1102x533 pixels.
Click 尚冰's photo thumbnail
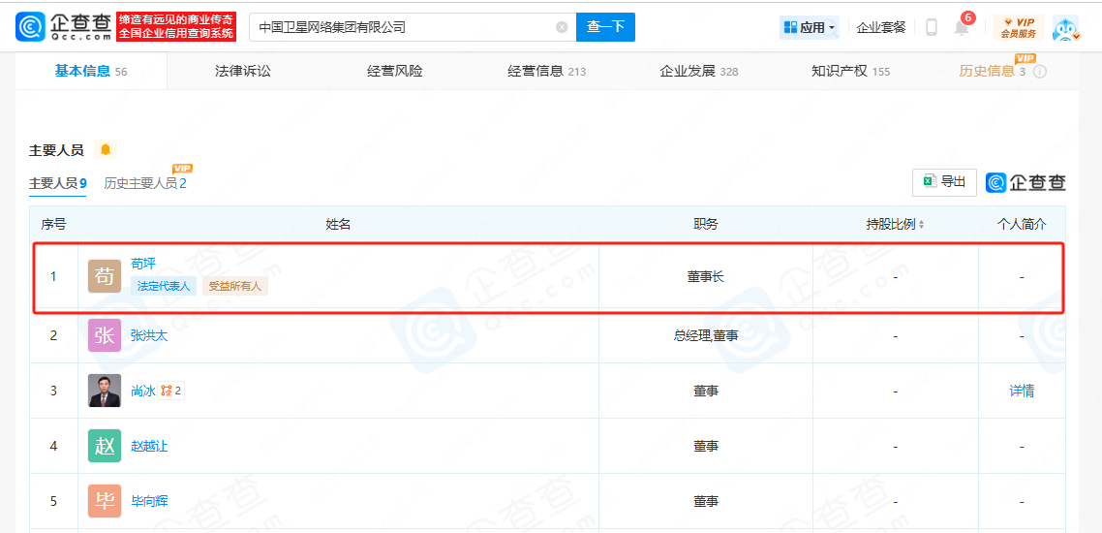click(104, 391)
